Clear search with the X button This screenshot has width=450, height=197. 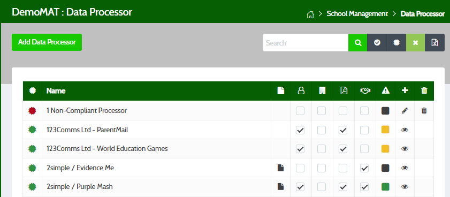(x=415, y=43)
